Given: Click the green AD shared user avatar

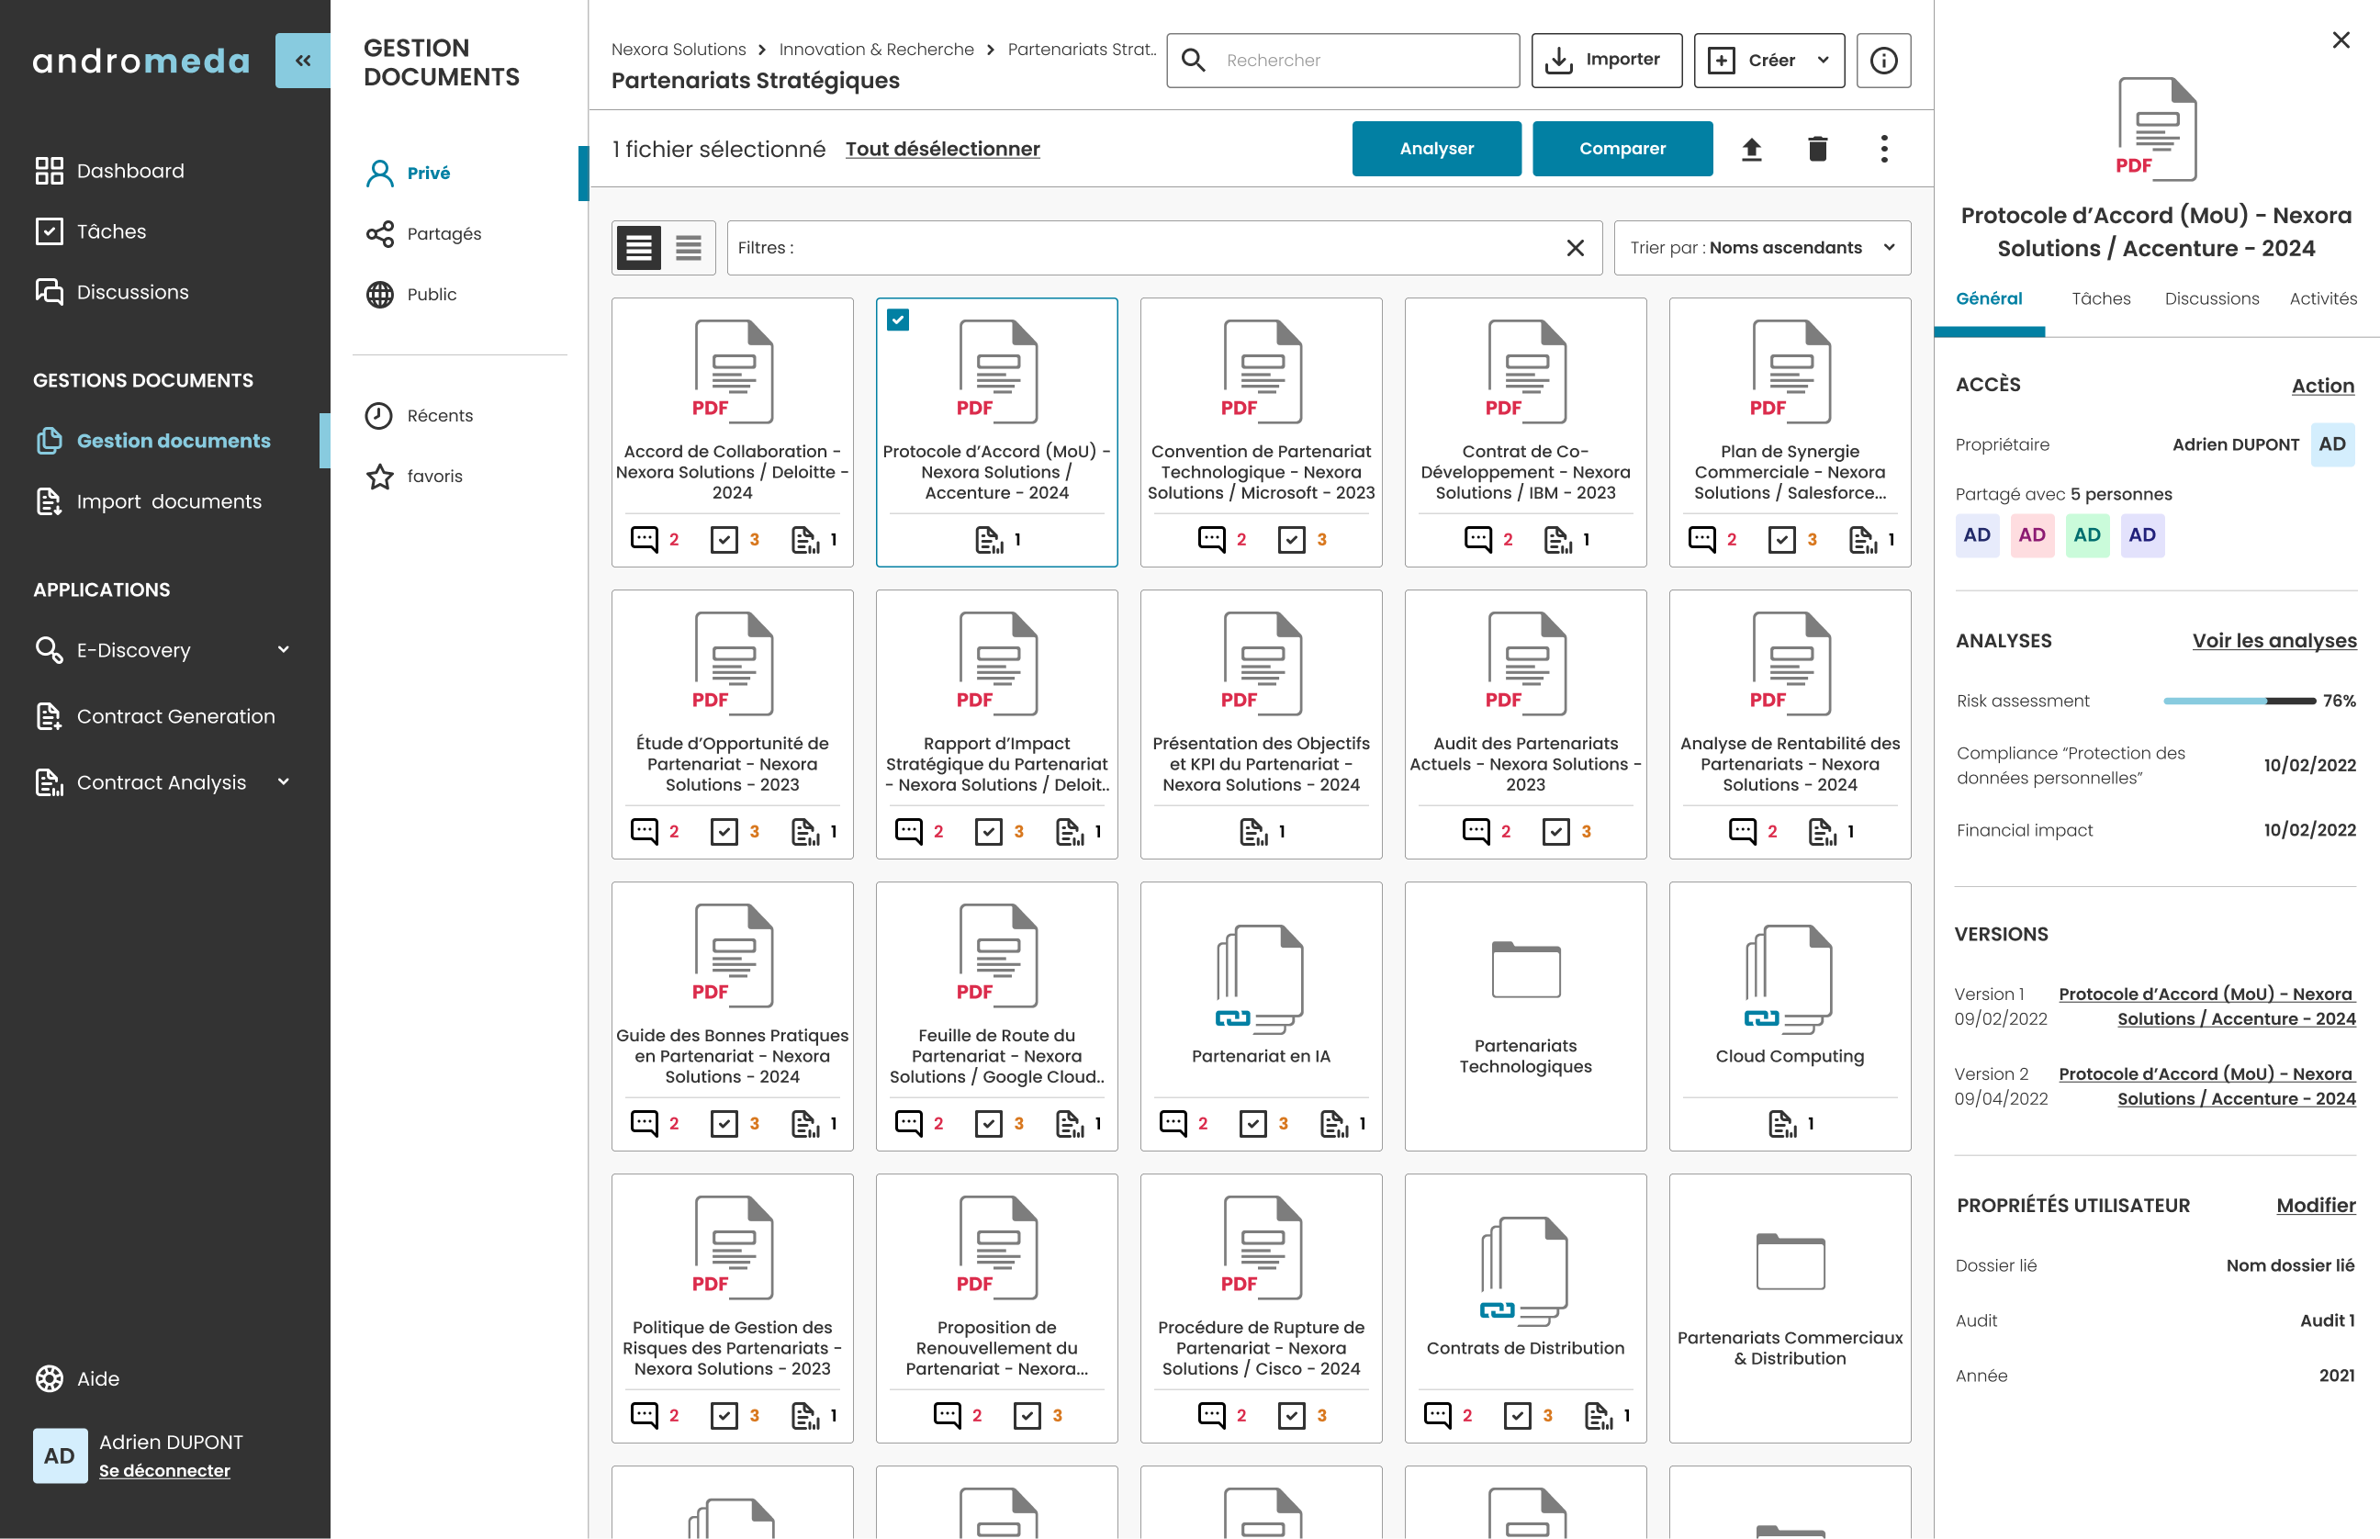Looking at the screenshot, I should point(2086,534).
